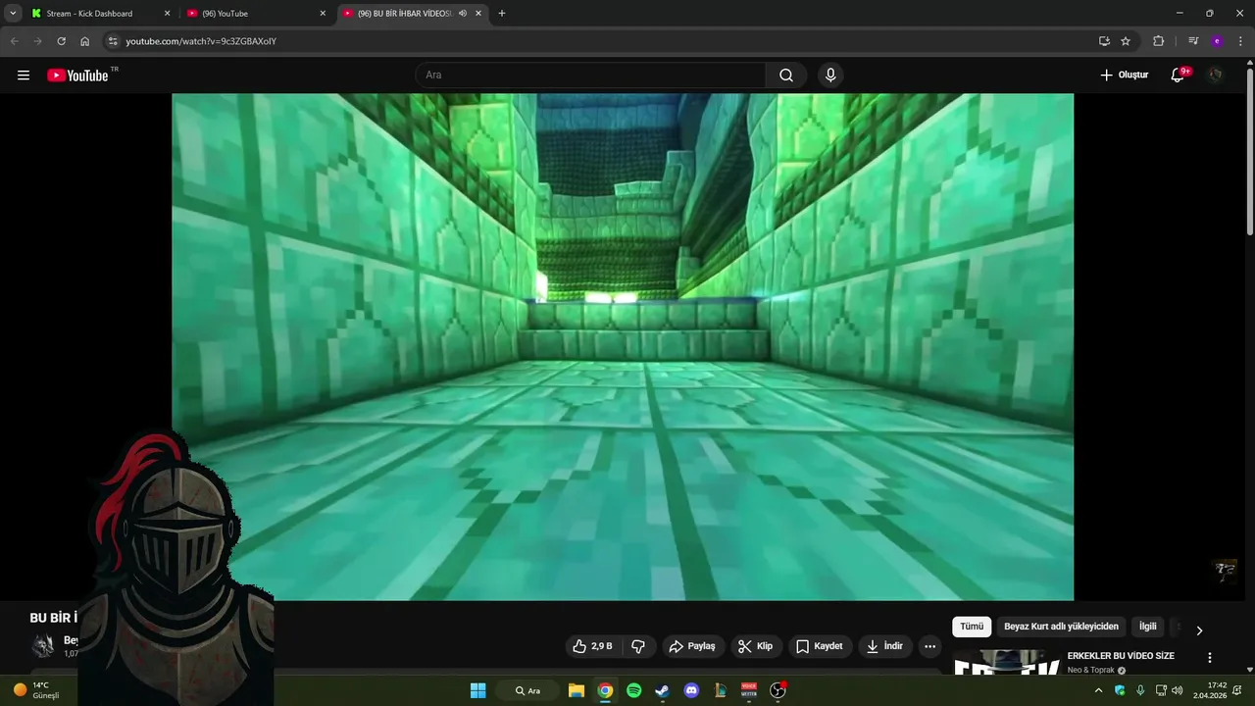Image resolution: width=1255 pixels, height=706 pixels.
Task: Open Discord from the taskbar
Action: point(691,690)
